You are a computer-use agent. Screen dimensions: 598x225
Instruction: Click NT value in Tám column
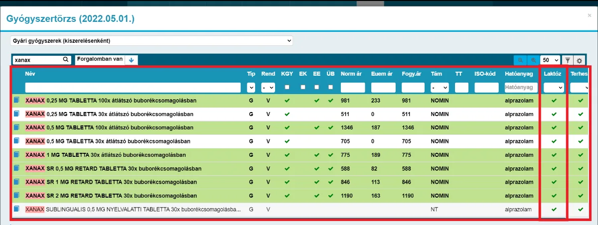point(434,210)
